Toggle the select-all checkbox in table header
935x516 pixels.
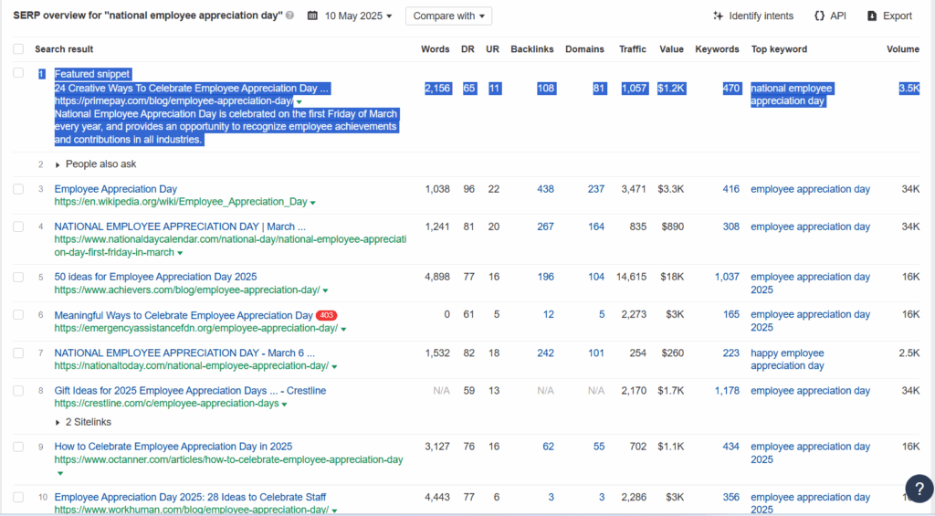pyautogui.click(x=18, y=49)
